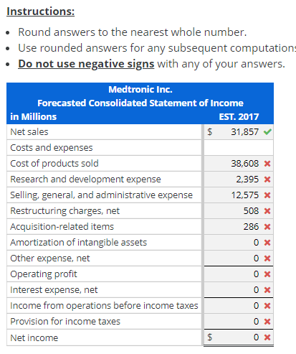Click the Operating profit value field
The height and width of the screenshot is (354, 296).
click(x=239, y=274)
